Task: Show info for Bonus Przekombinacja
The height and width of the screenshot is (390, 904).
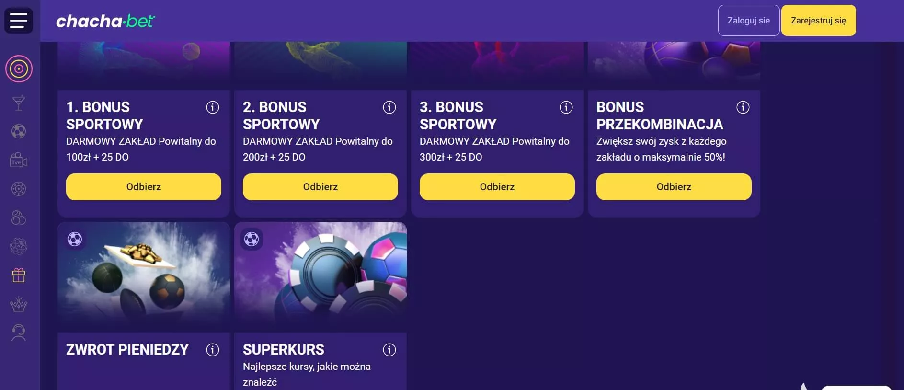Action: [x=743, y=107]
